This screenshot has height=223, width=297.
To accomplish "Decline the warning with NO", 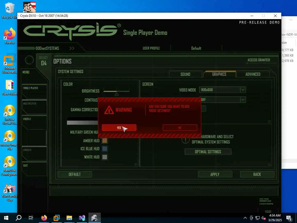I will coord(180,128).
